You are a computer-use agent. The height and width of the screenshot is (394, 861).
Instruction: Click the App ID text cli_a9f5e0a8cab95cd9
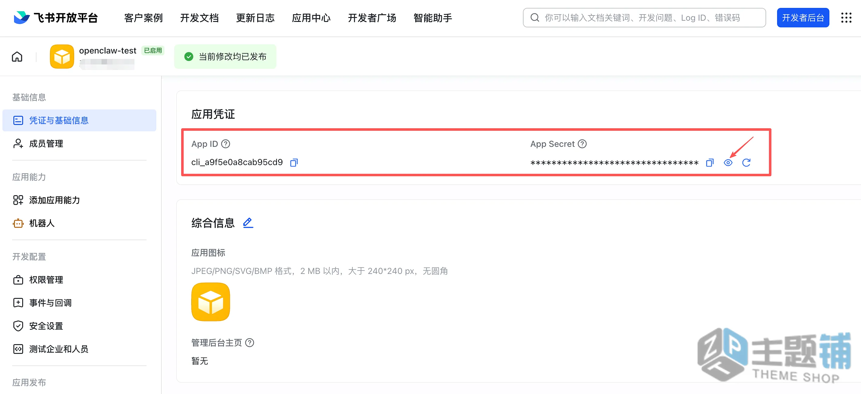[237, 162]
